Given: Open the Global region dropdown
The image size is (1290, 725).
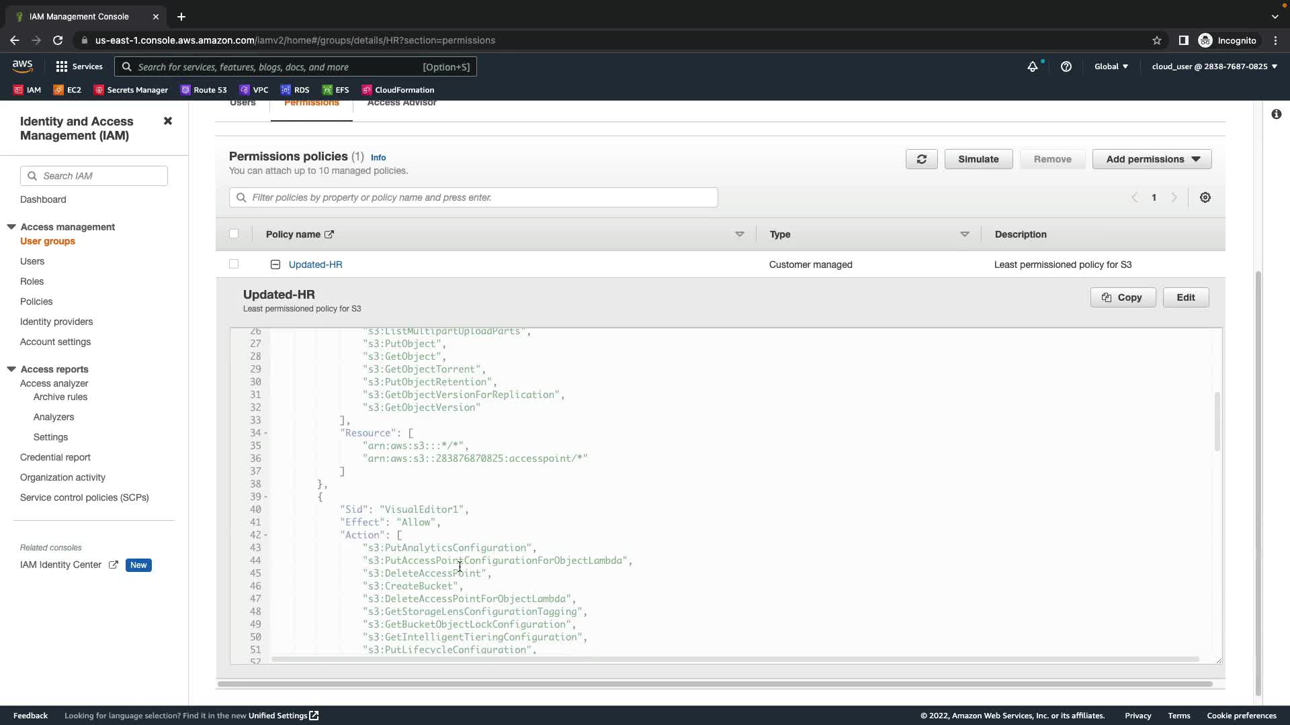Looking at the screenshot, I should tap(1111, 66).
